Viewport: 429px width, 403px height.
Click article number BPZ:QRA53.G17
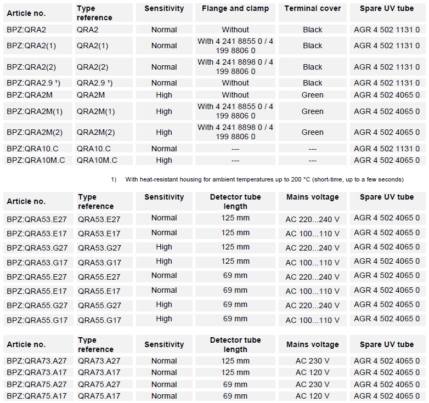point(37,263)
